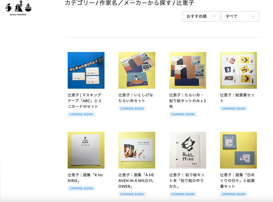Click the いとしげなたらい舟 title link

click(136, 98)
